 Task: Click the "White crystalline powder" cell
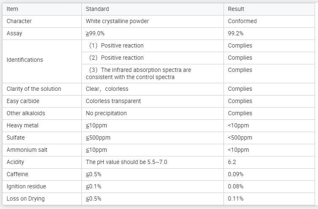click(117, 21)
